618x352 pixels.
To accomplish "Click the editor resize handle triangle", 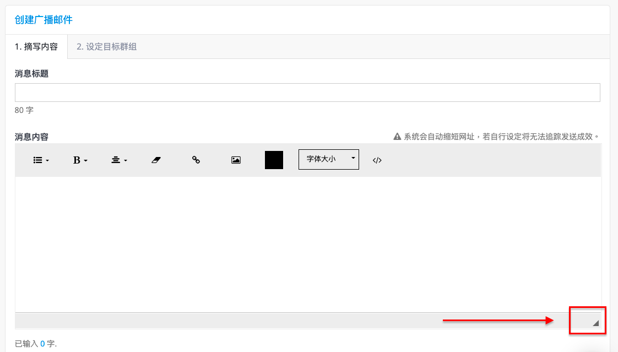I will (x=595, y=323).
